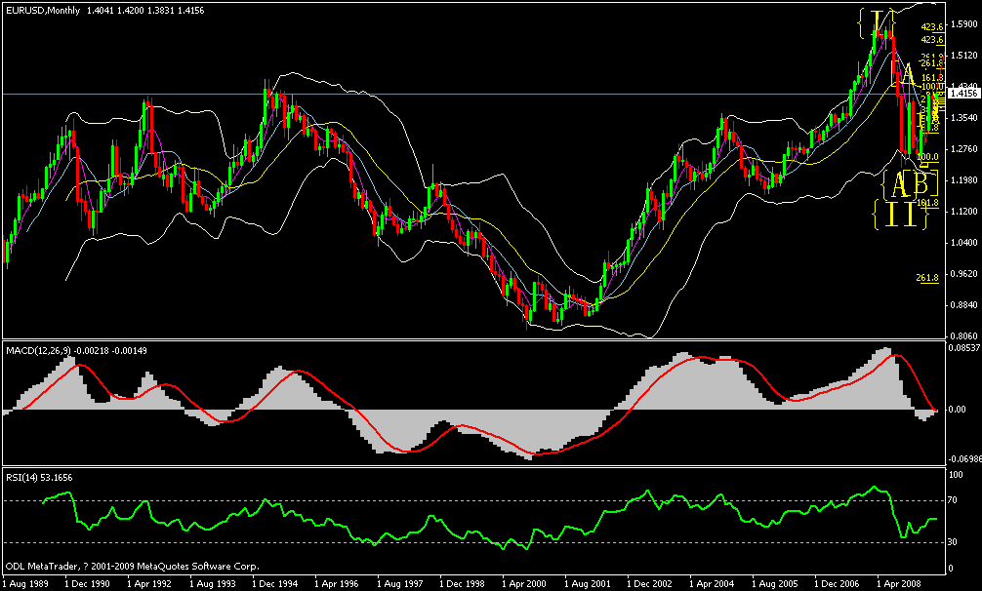
Task: Click the MACD(12,26,9) indicator label
Action: (39, 351)
